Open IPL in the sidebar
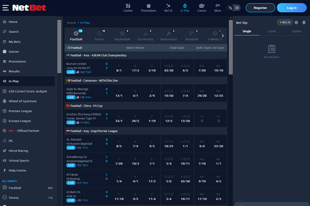 point(28,141)
